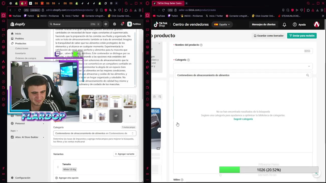Click the next arrow on the TikTok preview image
Screen dimensions: 326x183
point(159,130)
